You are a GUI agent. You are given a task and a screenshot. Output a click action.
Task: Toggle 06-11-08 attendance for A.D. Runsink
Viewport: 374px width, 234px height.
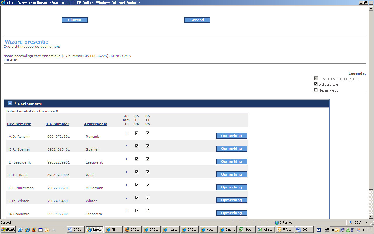tap(148, 133)
